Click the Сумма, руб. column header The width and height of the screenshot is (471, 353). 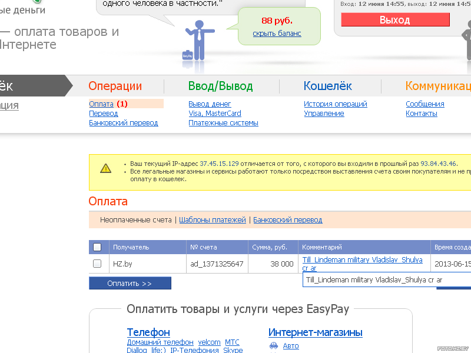(270, 247)
